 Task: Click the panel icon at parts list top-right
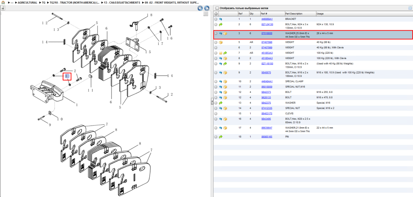point(410,8)
